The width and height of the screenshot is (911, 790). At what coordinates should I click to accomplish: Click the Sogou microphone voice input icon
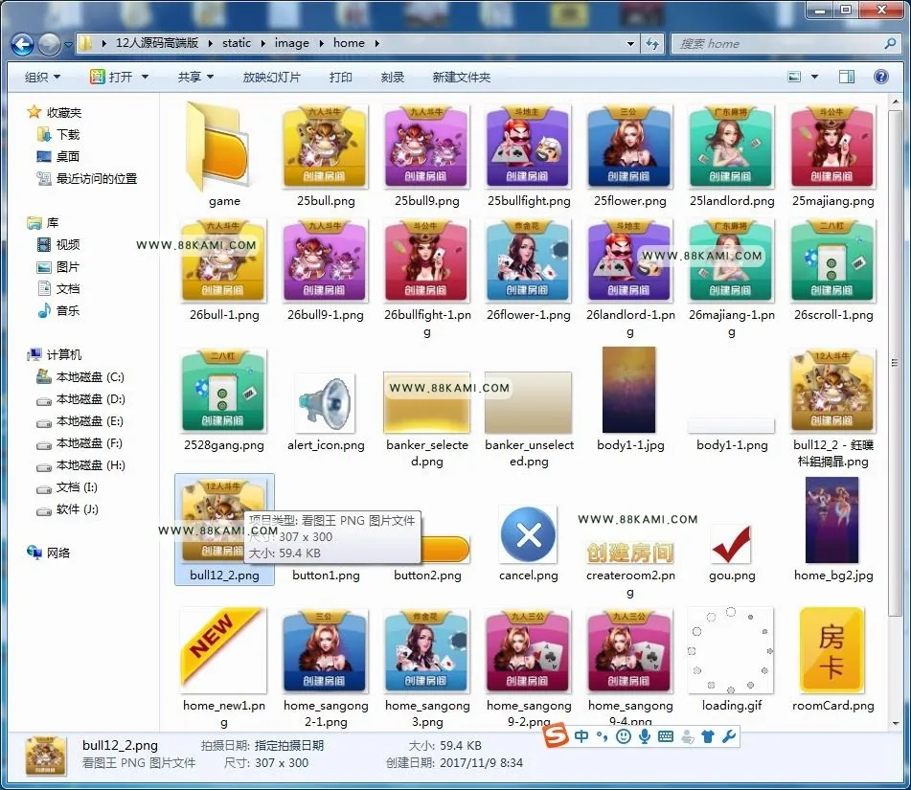click(x=645, y=736)
